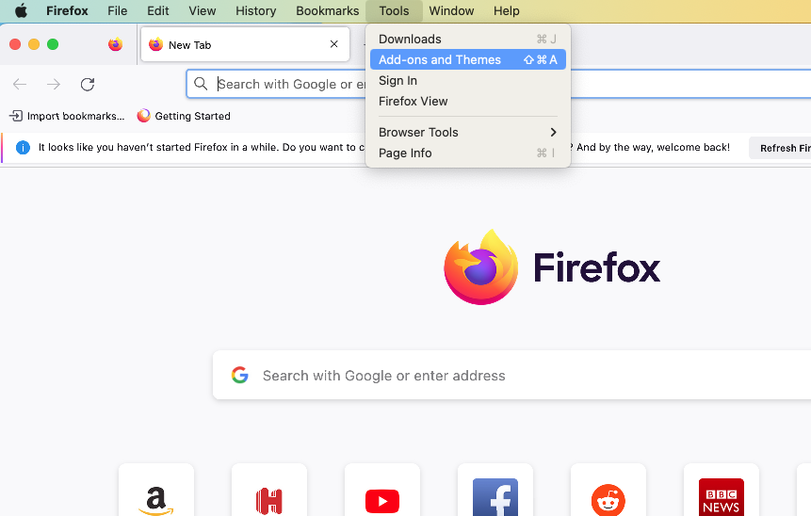Go forward using the forward arrow
Image resolution: width=811 pixels, height=516 pixels.
(x=54, y=85)
